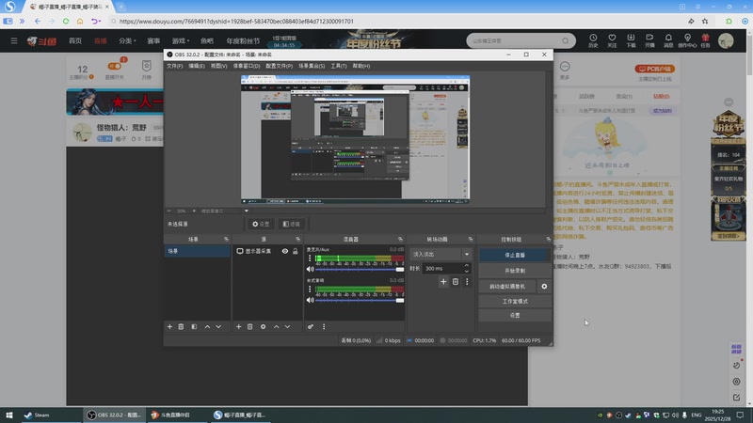Screen dimensions: 753x423
Task: Add a new scene with plus icon
Action: pos(169,326)
